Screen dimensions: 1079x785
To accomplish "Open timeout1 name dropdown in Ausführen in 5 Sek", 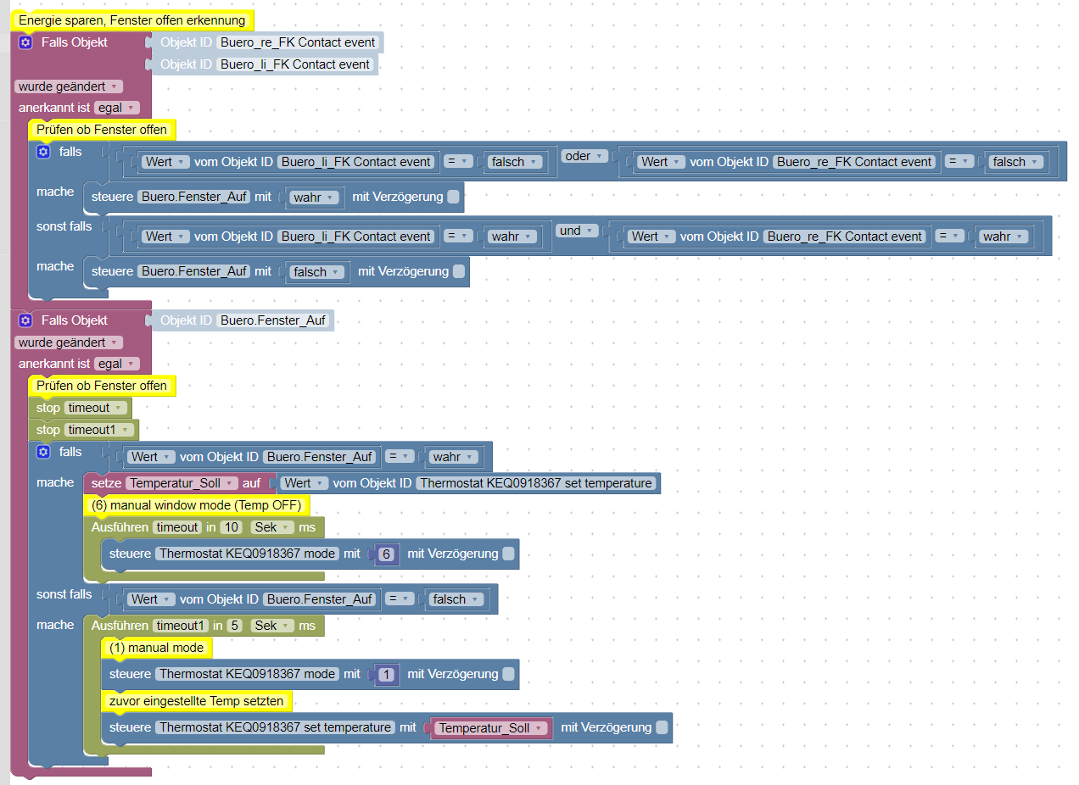I will tap(180, 626).
